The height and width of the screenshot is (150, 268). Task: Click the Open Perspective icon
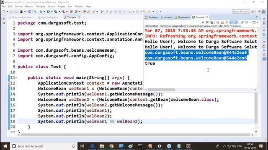(x=253, y=12)
